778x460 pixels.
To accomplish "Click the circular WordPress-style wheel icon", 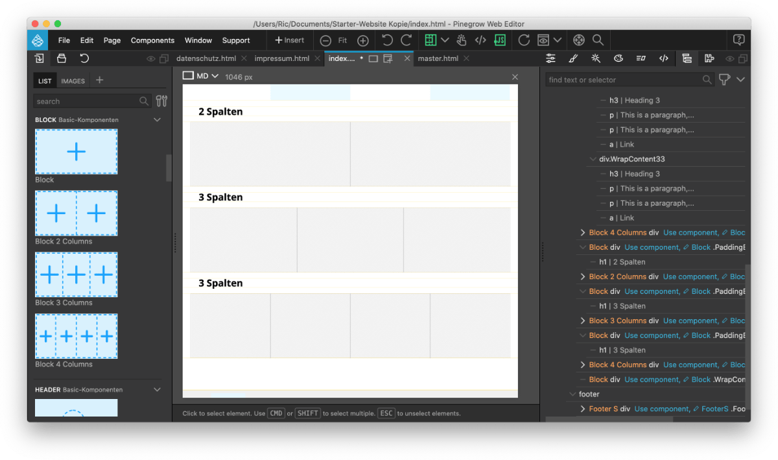I will (579, 40).
